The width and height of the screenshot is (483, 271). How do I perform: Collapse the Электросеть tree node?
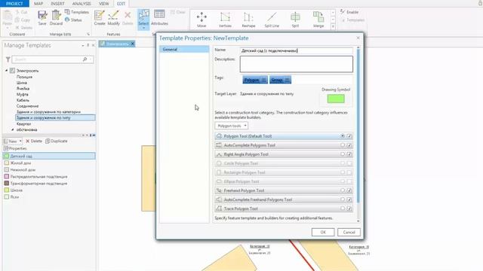[7, 71]
